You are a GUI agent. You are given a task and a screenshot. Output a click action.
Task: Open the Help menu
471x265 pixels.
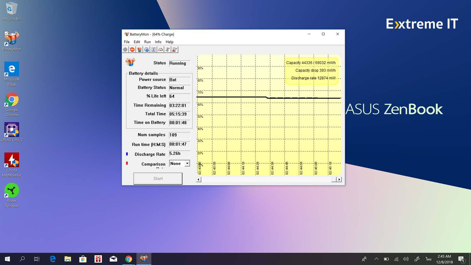pos(170,42)
